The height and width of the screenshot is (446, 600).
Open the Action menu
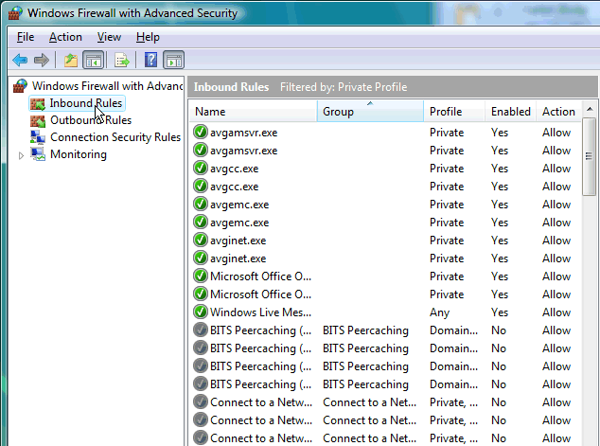[x=65, y=37]
